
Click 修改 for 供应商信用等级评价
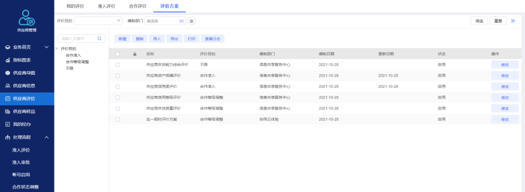coord(505,97)
